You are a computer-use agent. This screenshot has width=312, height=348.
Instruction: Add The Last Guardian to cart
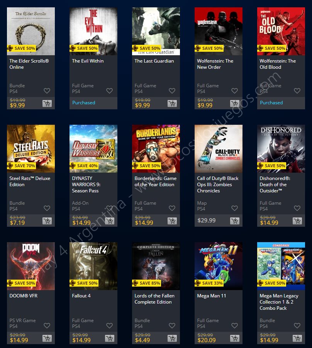click(x=172, y=104)
